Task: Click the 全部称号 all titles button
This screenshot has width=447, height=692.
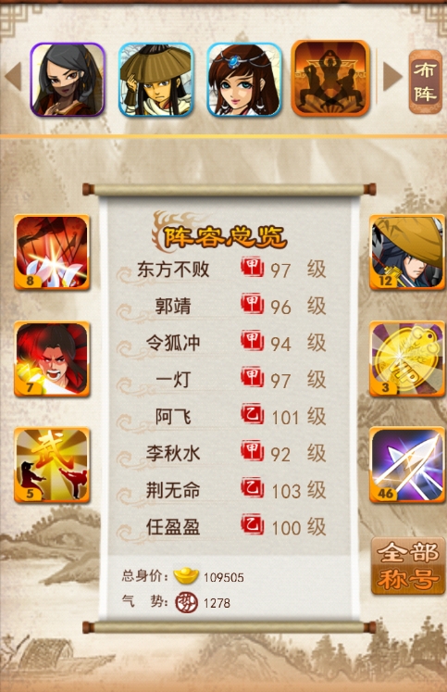Action: pos(408,566)
